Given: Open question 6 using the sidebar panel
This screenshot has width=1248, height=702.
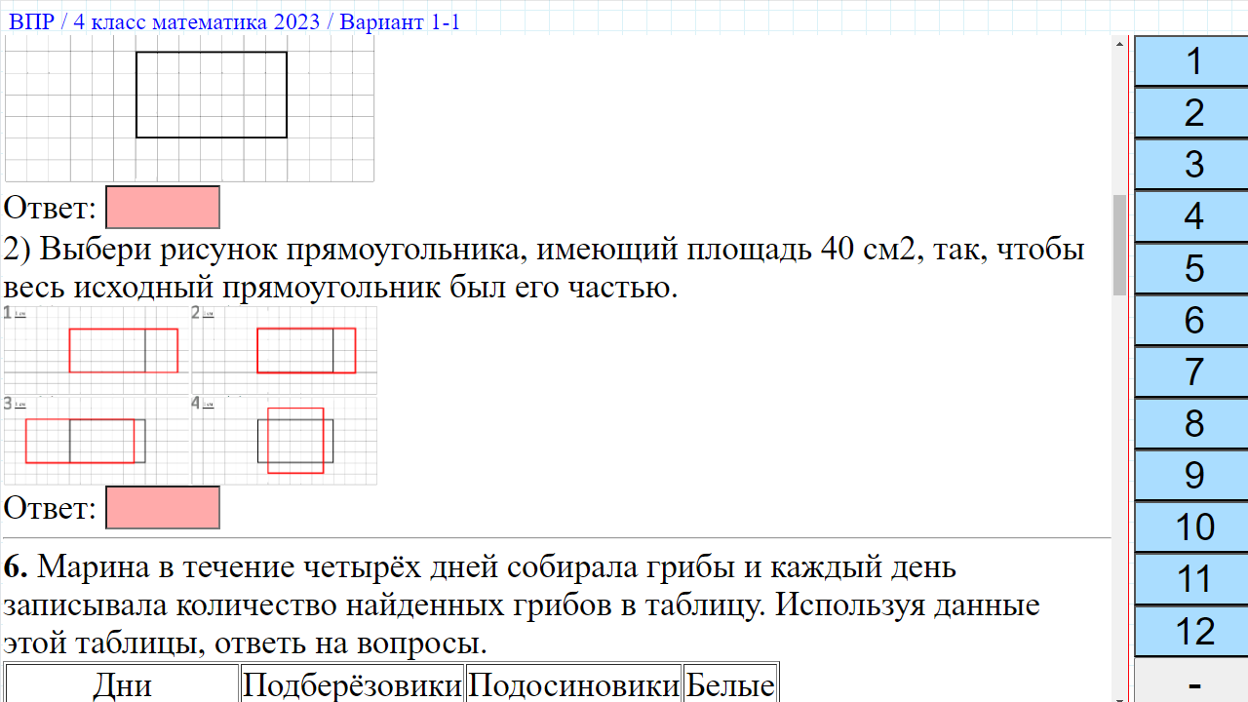Looking at the screenshot, I should 1189,321.
